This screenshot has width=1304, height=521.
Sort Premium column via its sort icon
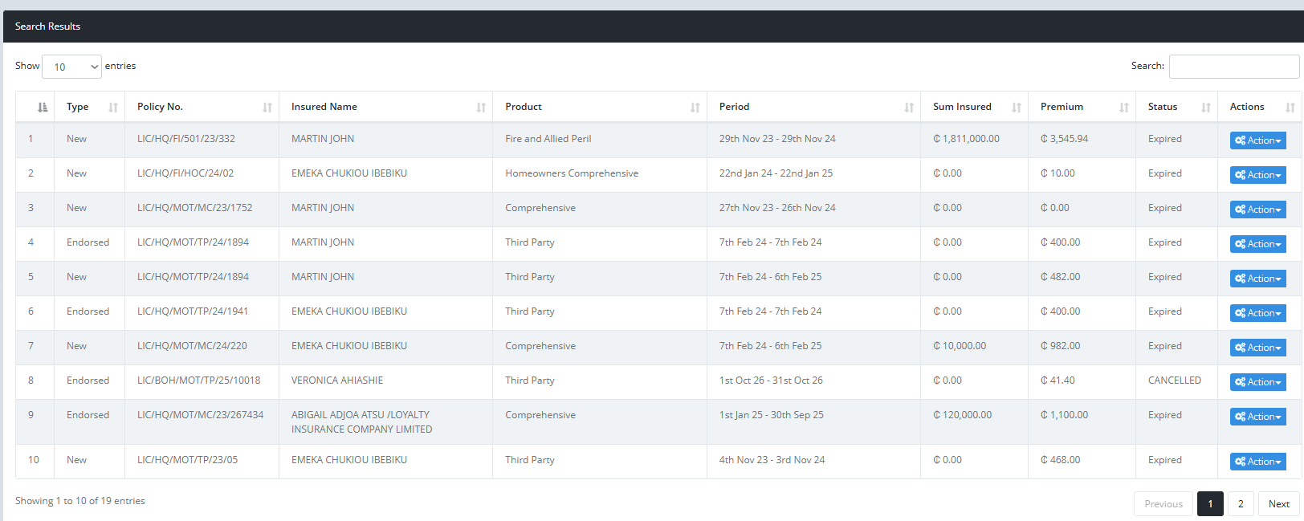point(1124,108)
